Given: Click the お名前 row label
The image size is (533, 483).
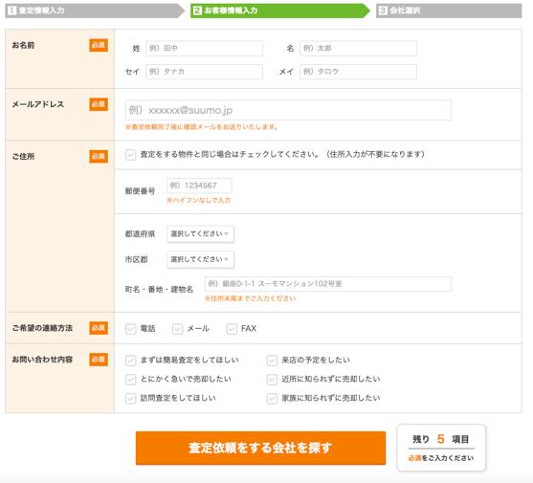Looking at the screenshot, I should (23, 45).
